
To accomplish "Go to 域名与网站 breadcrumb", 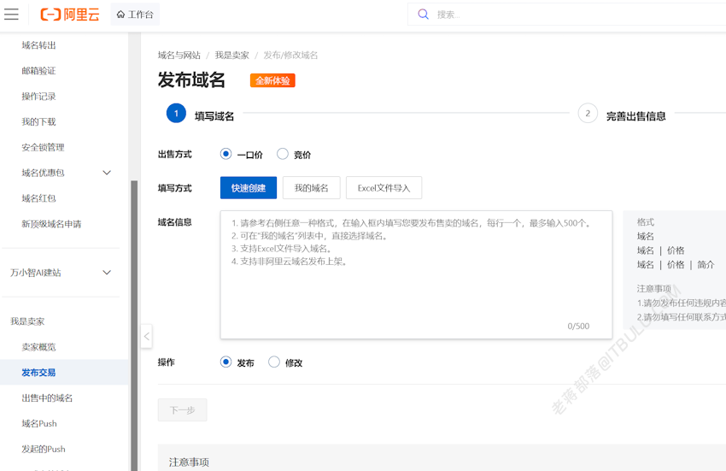I will click(x=179, y=56).
